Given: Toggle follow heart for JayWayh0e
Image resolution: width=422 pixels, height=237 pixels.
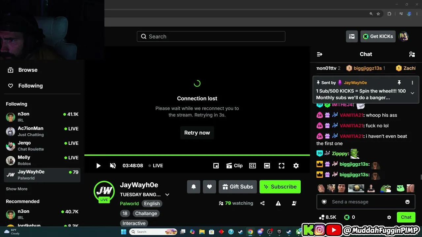Looking at the screenshot, I should (x=209, y=187).
